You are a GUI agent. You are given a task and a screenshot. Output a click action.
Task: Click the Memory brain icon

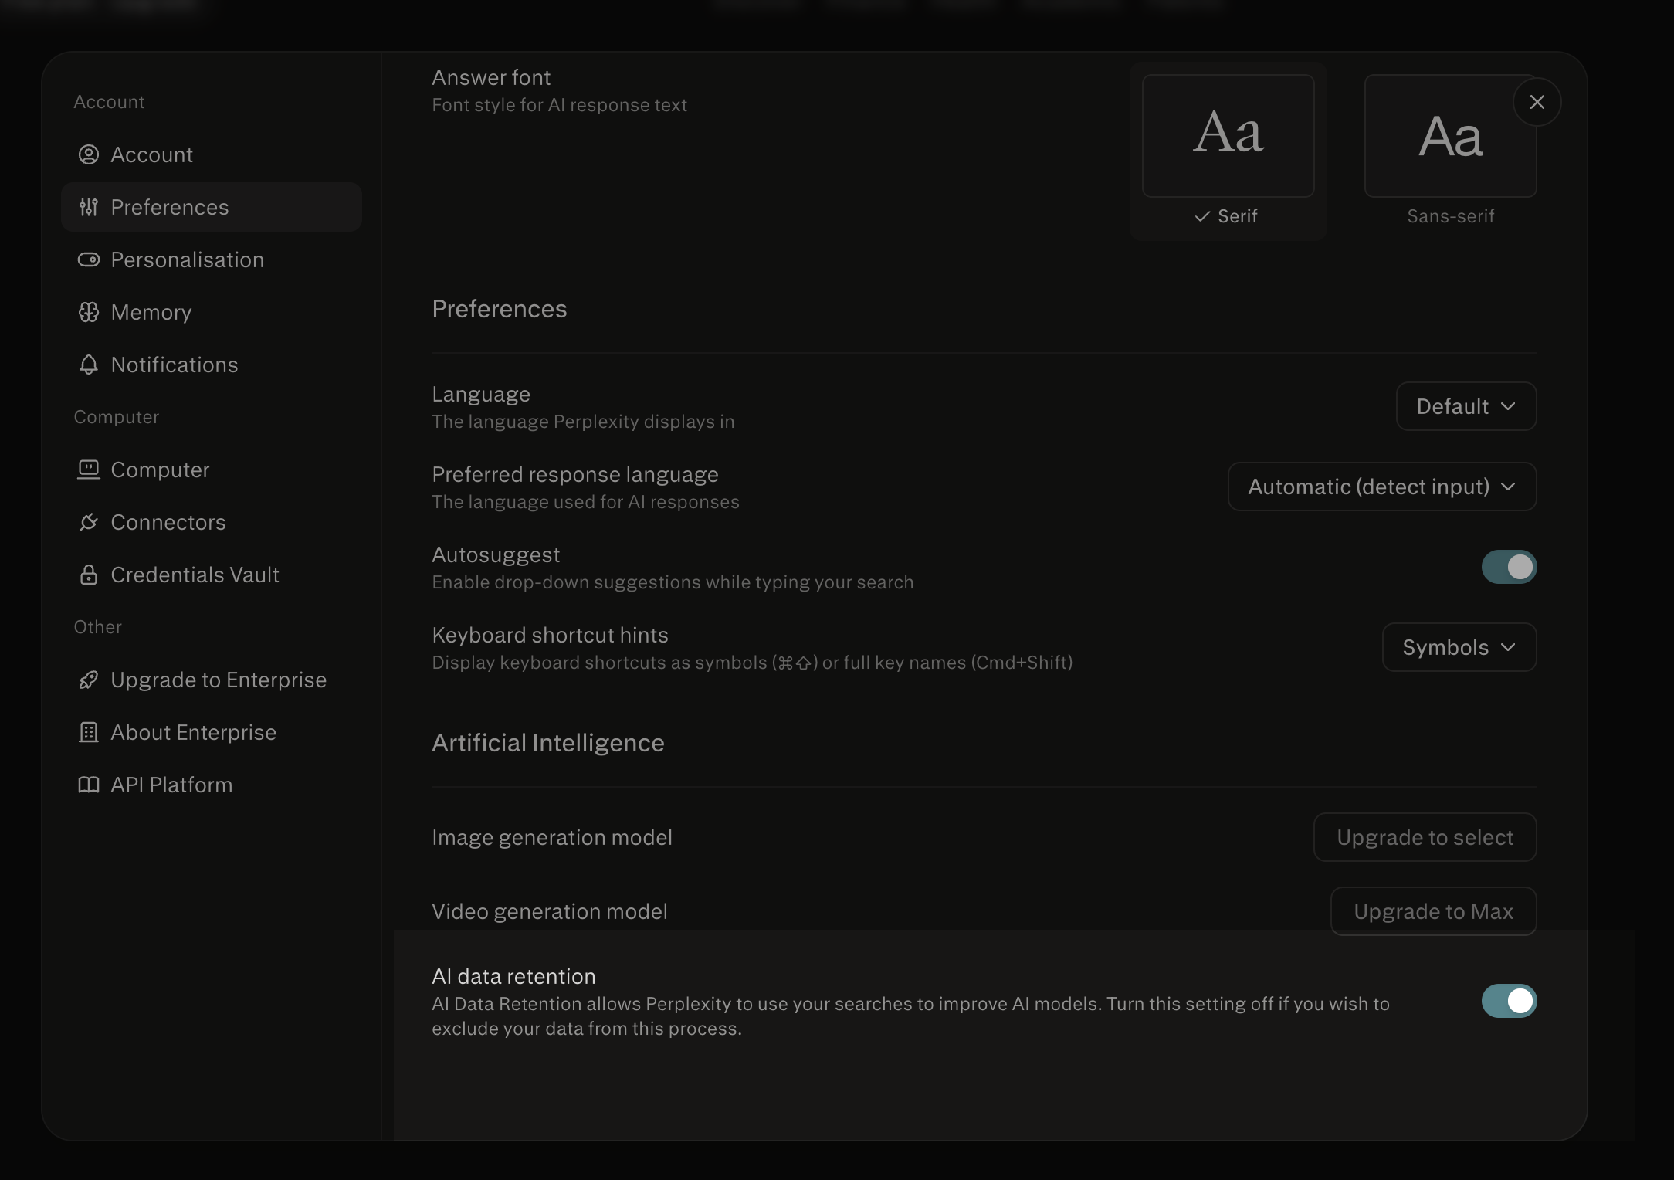pyautogui.click(x=89, y=312)
